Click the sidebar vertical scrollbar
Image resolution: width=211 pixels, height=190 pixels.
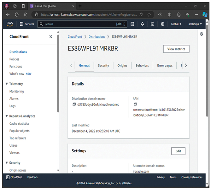(x=58, y=73)
